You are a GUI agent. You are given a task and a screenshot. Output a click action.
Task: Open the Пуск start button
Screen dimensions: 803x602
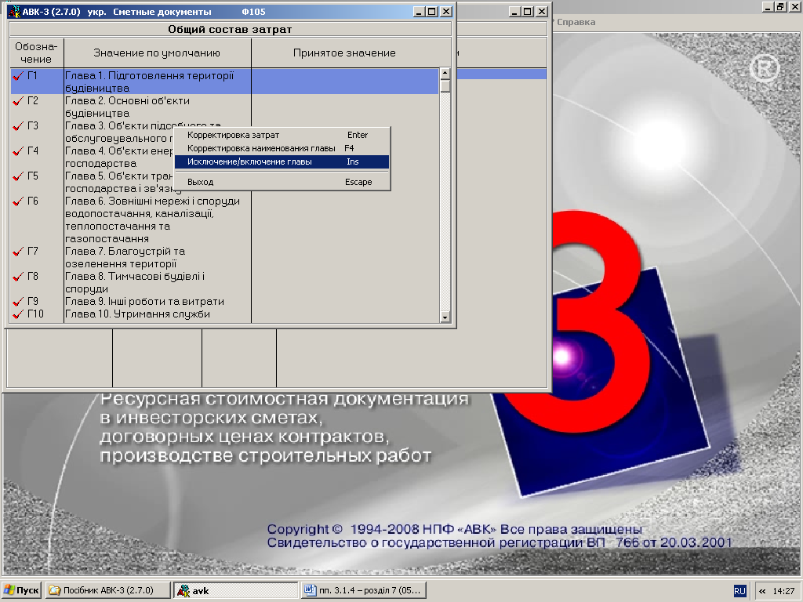(21, 590)
